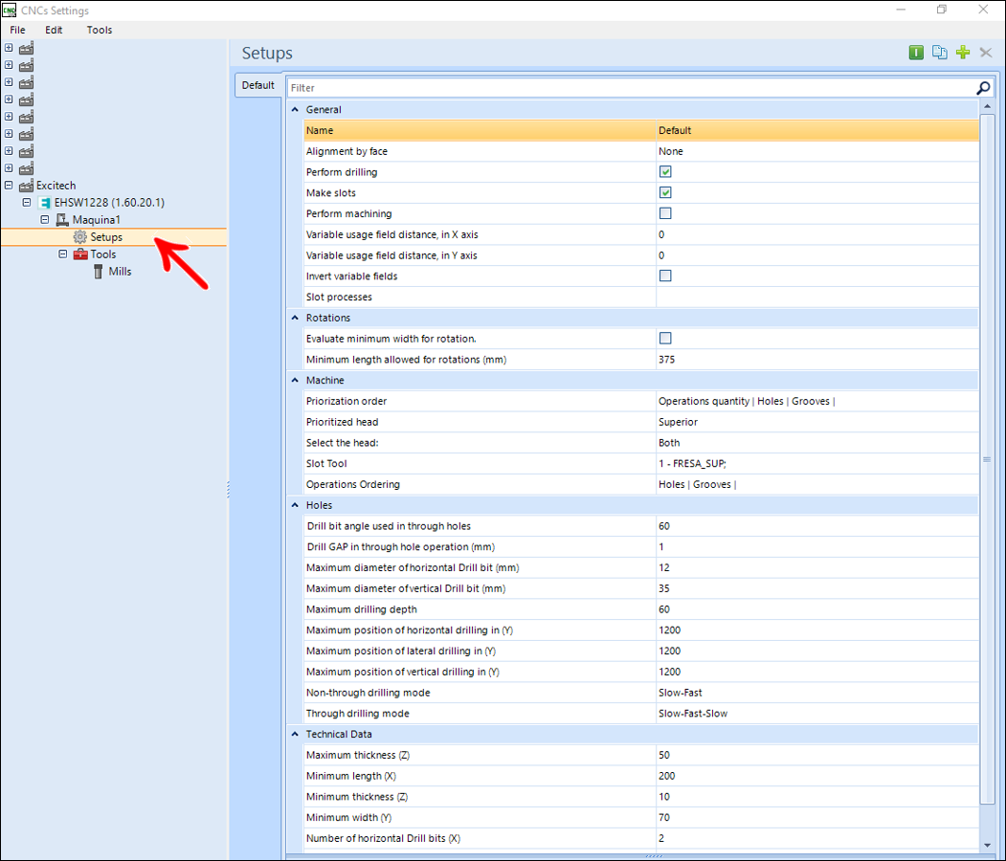Click the magnifier icon in Filter box
The width and height of the screenshot is (1006, 861).
[x=983, y=88]
